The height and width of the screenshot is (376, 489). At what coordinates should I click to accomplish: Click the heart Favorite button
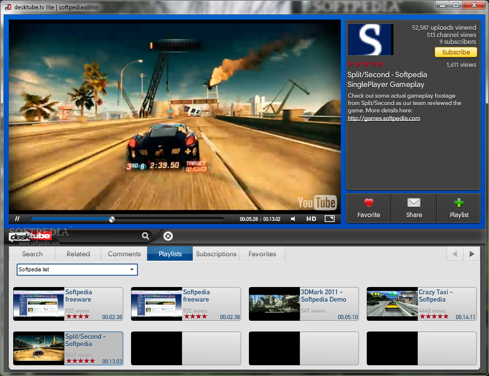click(369, 208)
